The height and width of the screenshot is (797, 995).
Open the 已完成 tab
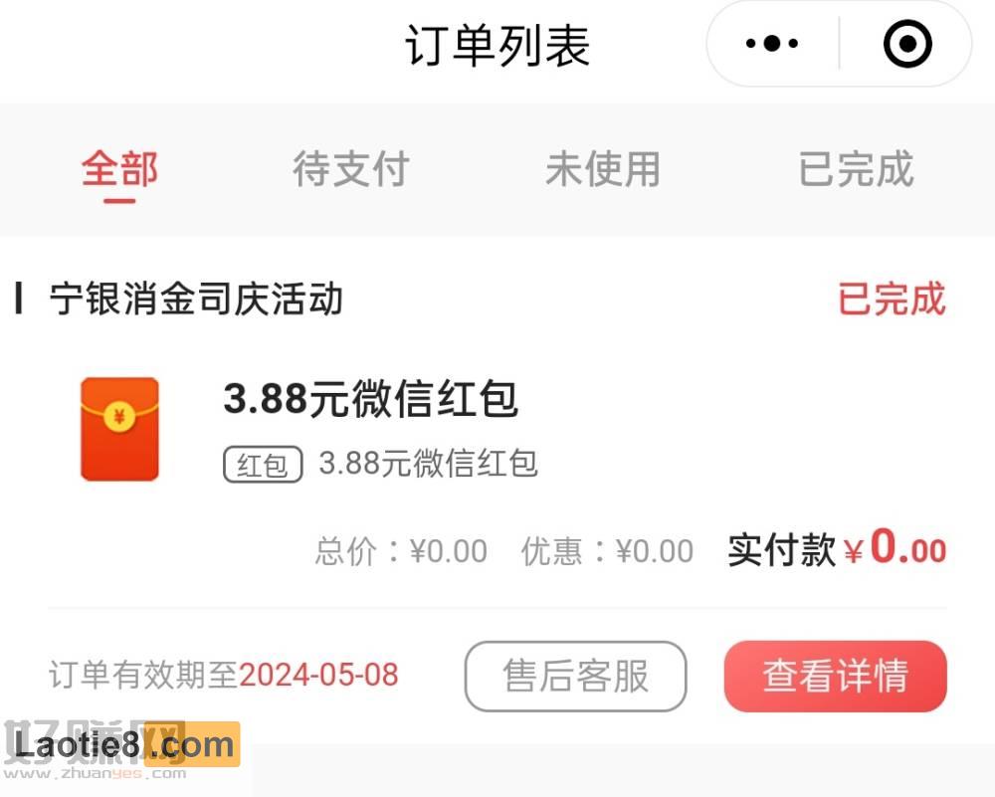click(856, 169)
